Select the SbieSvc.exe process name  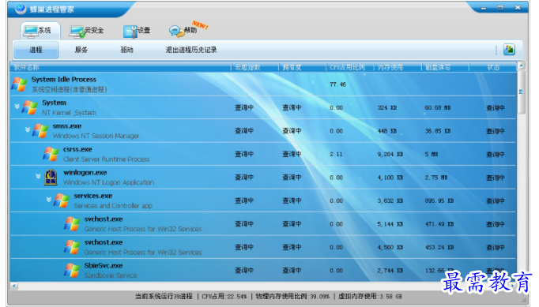[104, 265]
